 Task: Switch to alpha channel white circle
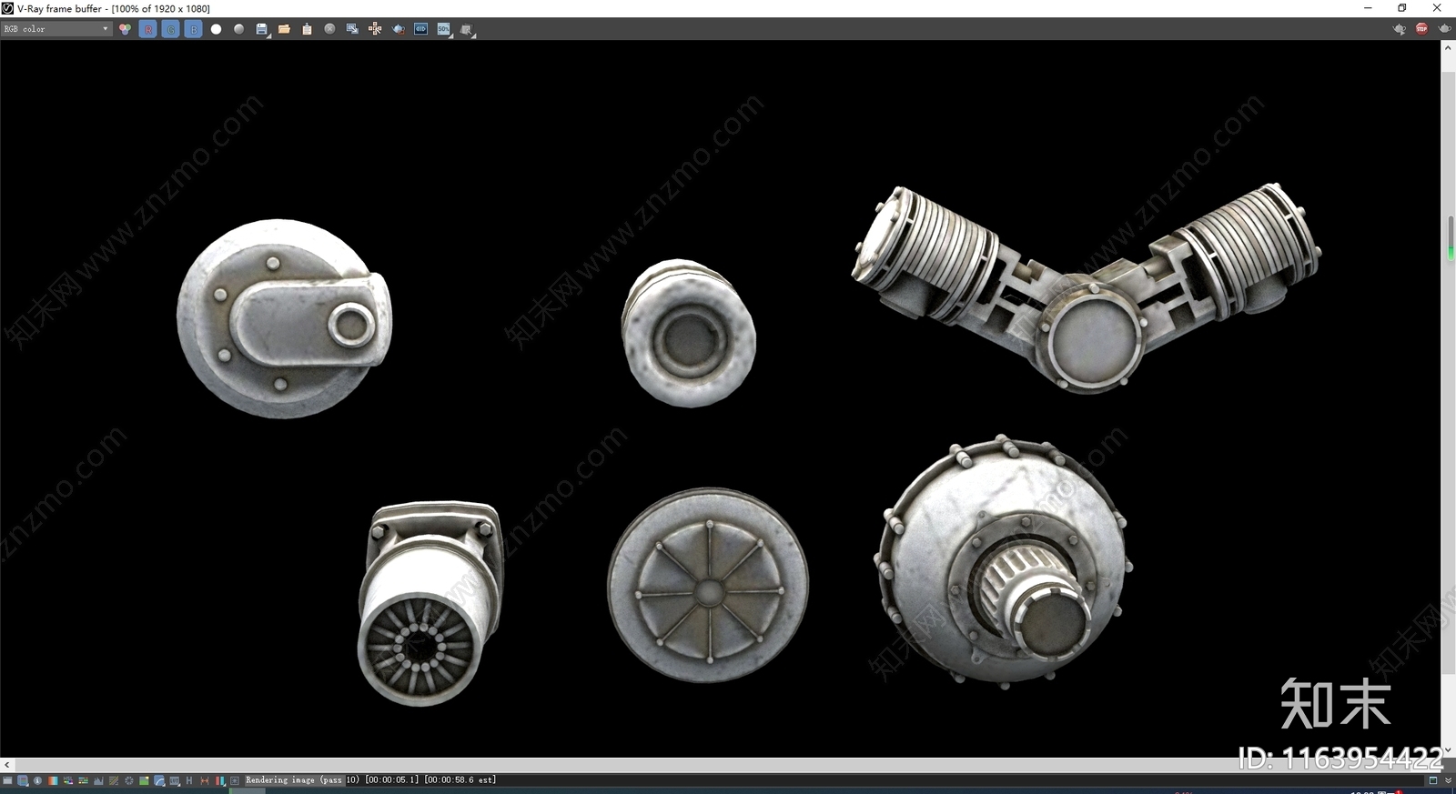(216, 29)
